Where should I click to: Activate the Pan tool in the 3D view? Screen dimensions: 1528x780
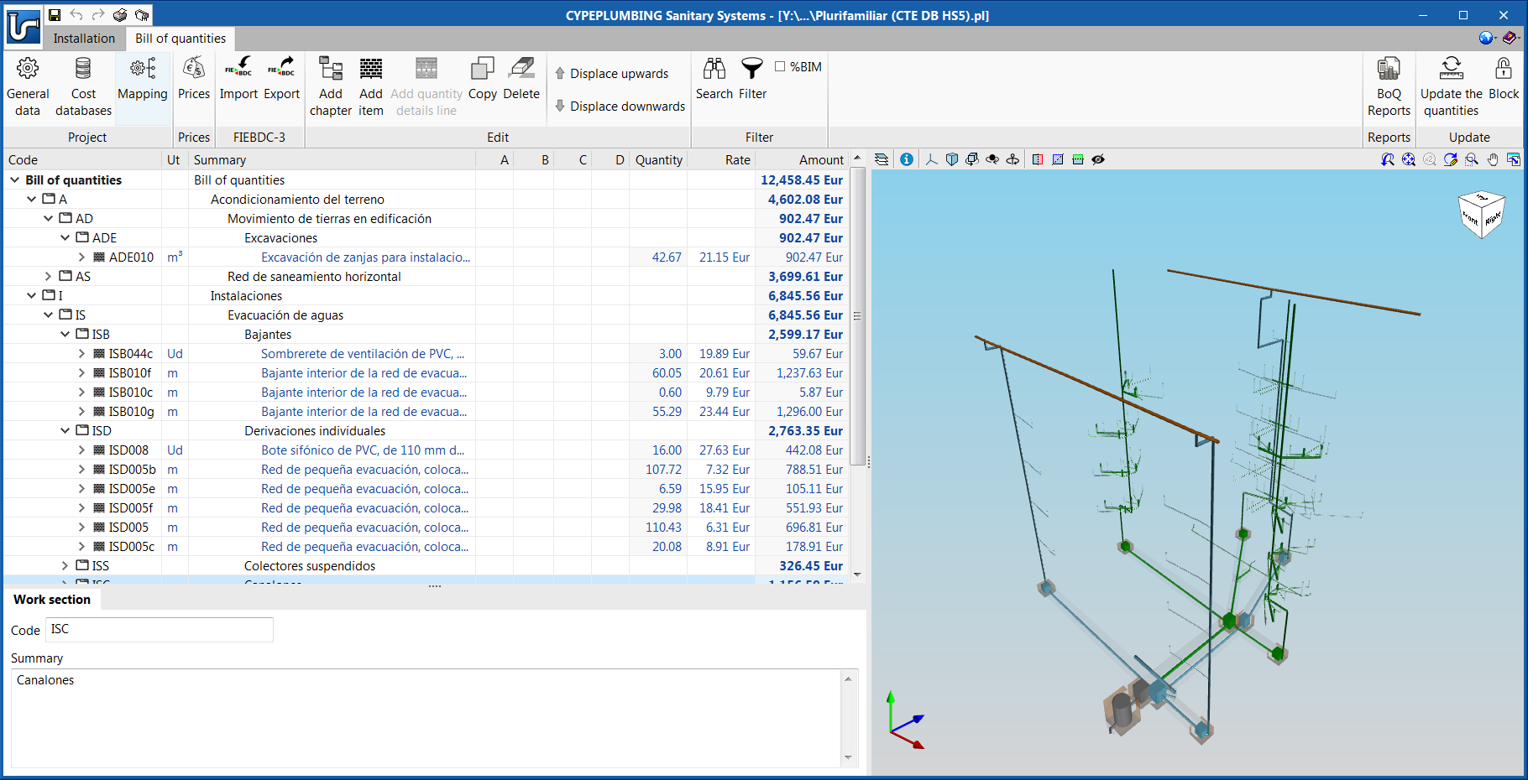coord(1492,159)
